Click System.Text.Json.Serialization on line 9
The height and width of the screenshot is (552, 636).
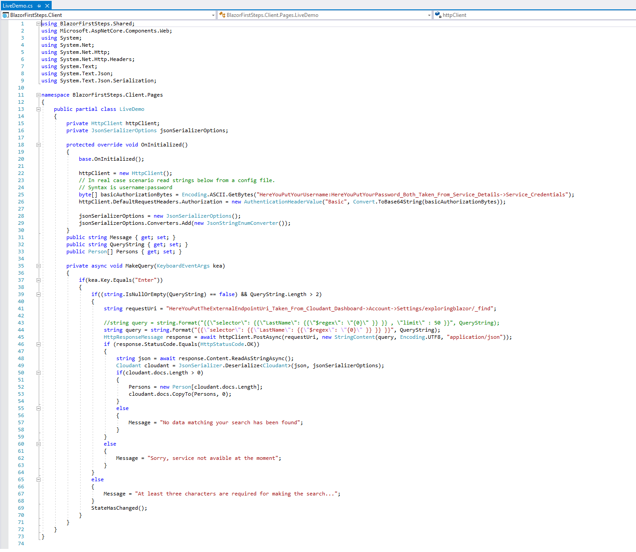[107, 81]
